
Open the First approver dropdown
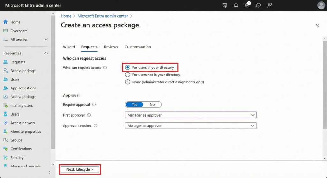tap(191, 115)
